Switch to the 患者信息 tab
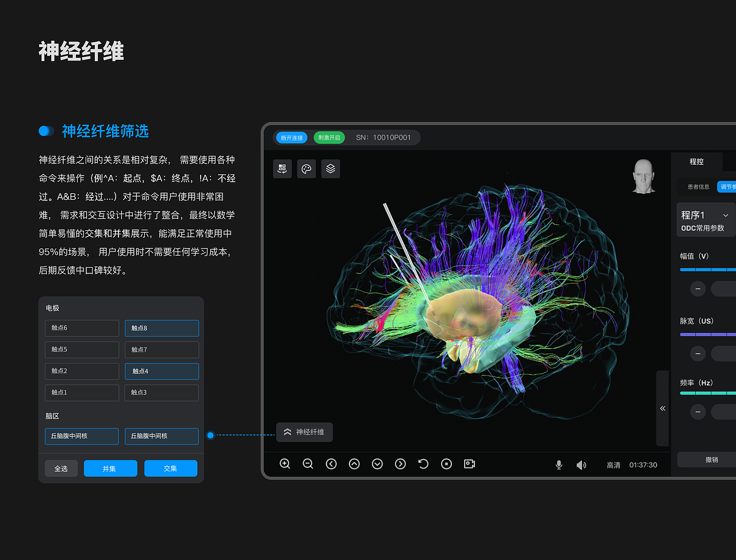 (699, 187)
